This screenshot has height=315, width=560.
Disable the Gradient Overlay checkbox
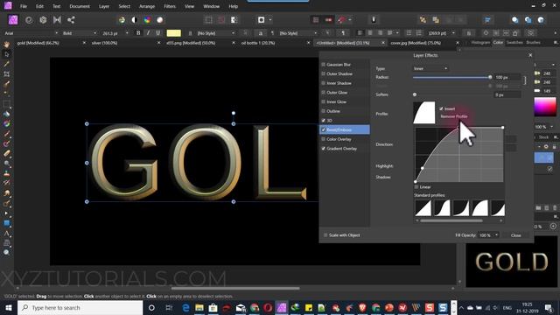tap(323, 148)
